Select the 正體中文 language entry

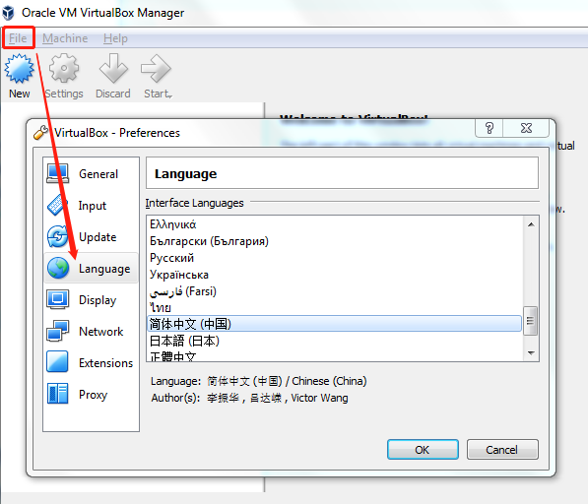tap(334, 355)
